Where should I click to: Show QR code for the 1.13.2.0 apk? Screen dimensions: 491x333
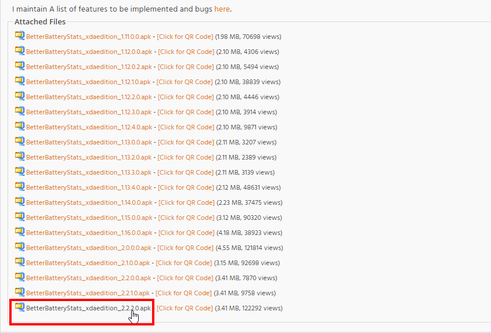pos(185,157)
